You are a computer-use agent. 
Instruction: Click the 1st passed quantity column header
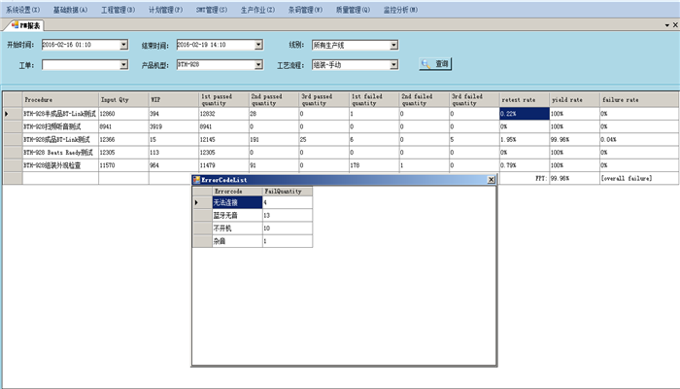[223, 99]
